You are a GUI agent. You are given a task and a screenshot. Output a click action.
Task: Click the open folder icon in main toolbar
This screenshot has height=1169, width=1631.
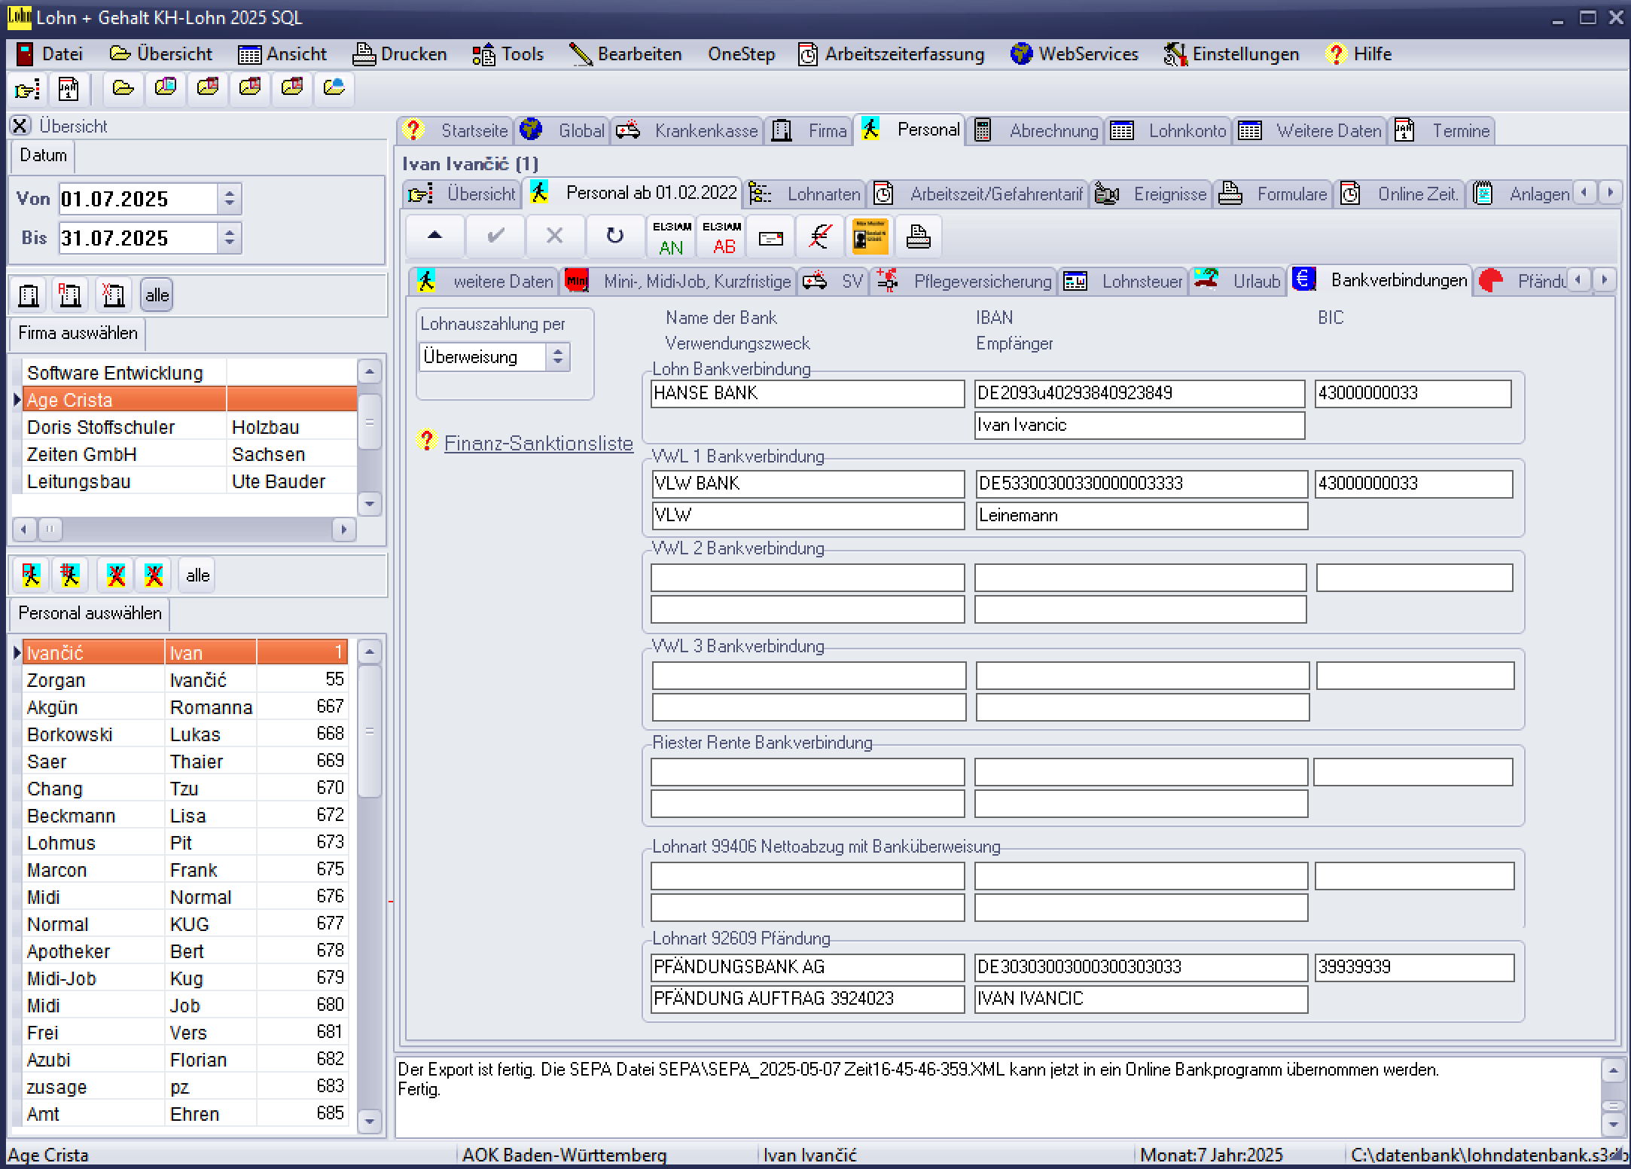(x=123, y=89)
